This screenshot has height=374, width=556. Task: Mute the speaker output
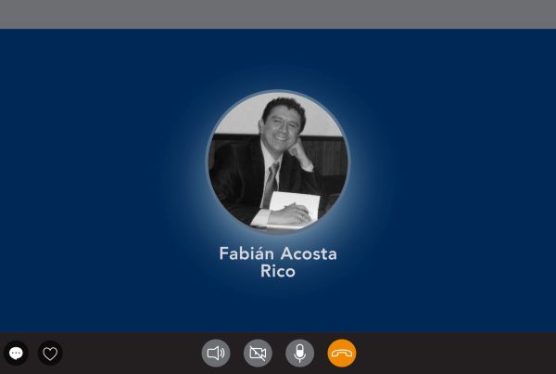(x=216, y=353)
